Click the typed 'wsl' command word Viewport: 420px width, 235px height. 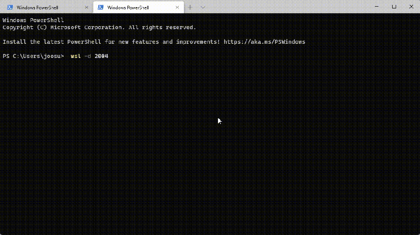click(x=76, y=56)
